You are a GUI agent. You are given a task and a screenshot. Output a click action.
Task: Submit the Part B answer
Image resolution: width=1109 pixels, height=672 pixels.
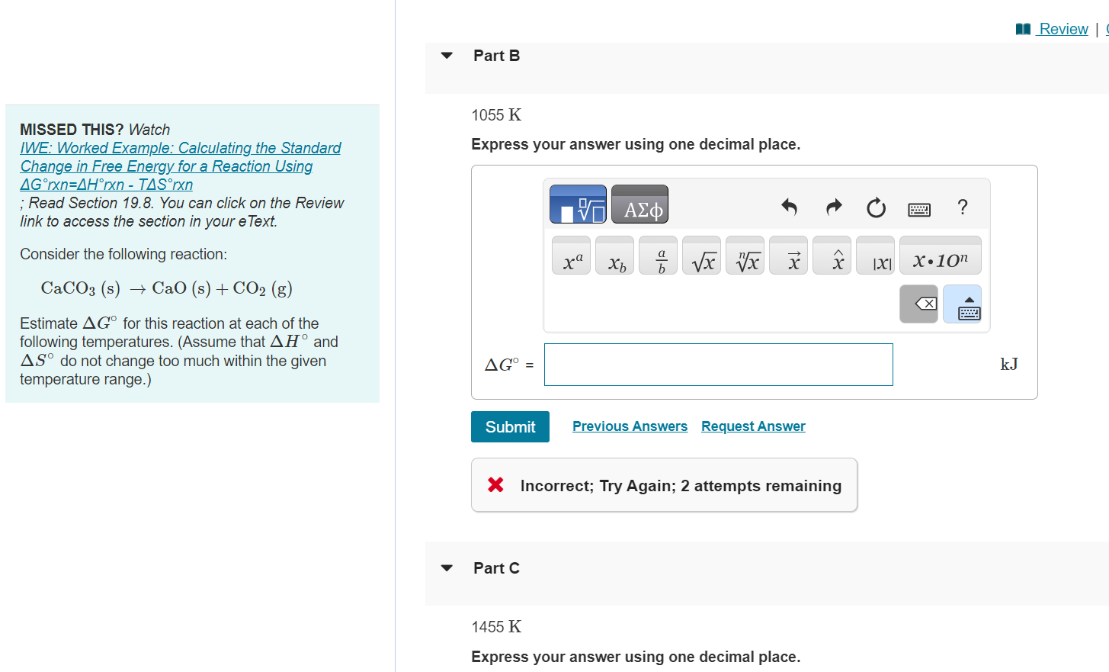tap(510, 427)
